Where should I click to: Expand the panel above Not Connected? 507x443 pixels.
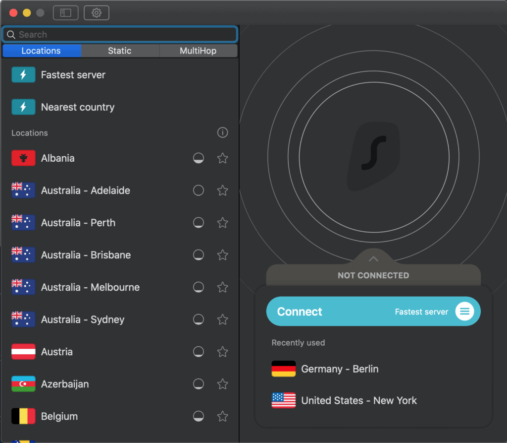[373, 259]
